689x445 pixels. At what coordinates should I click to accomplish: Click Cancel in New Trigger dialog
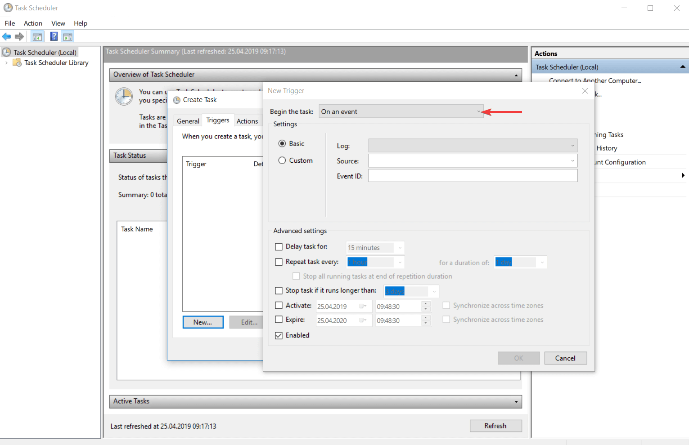tap(566, 358)
